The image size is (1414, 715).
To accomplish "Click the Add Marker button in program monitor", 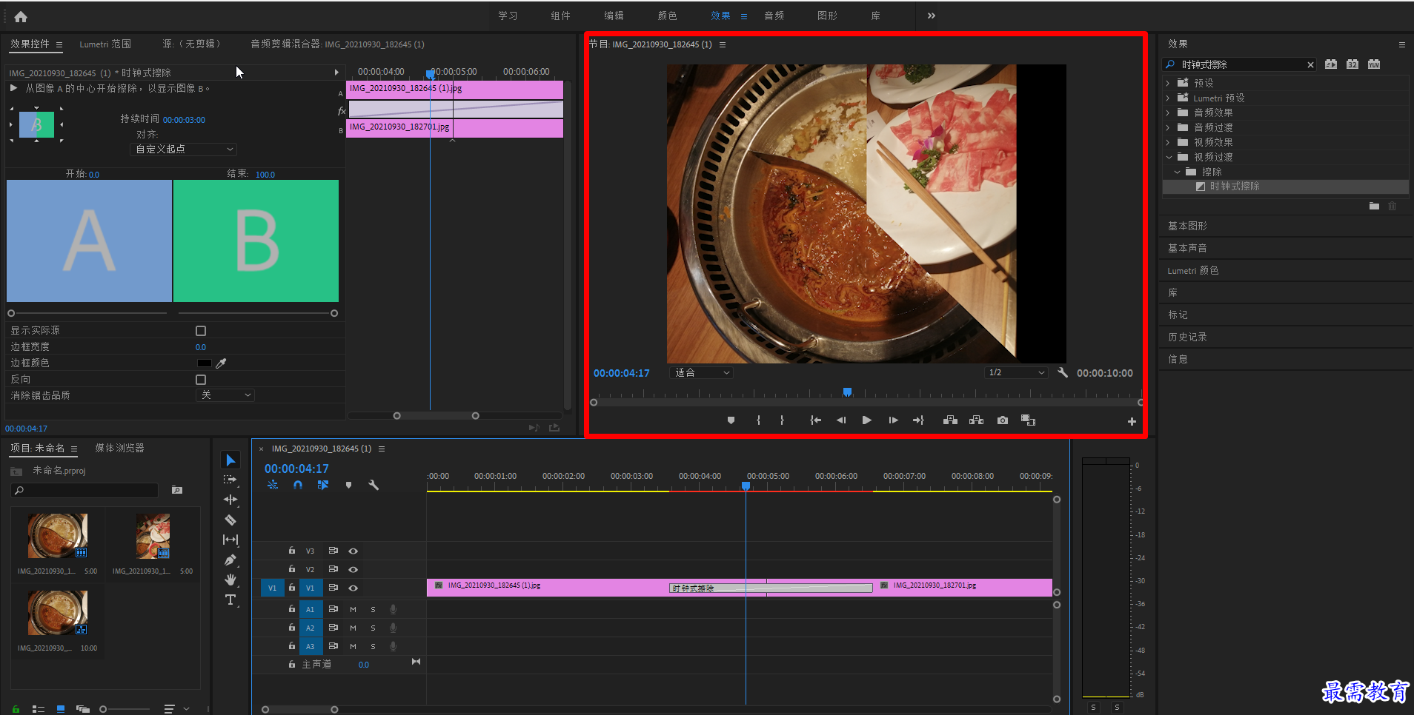I will [731, 420].
